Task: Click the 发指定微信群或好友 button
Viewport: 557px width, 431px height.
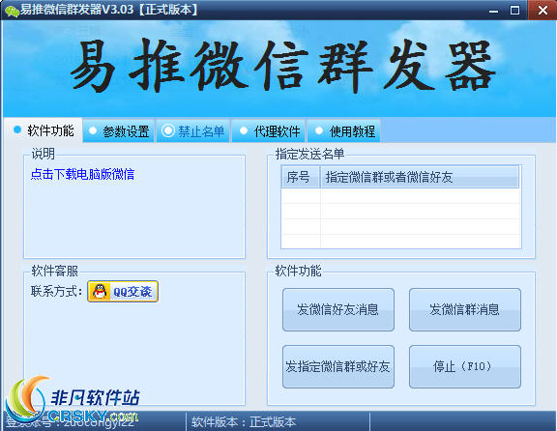Action: [x=338, y=366]
